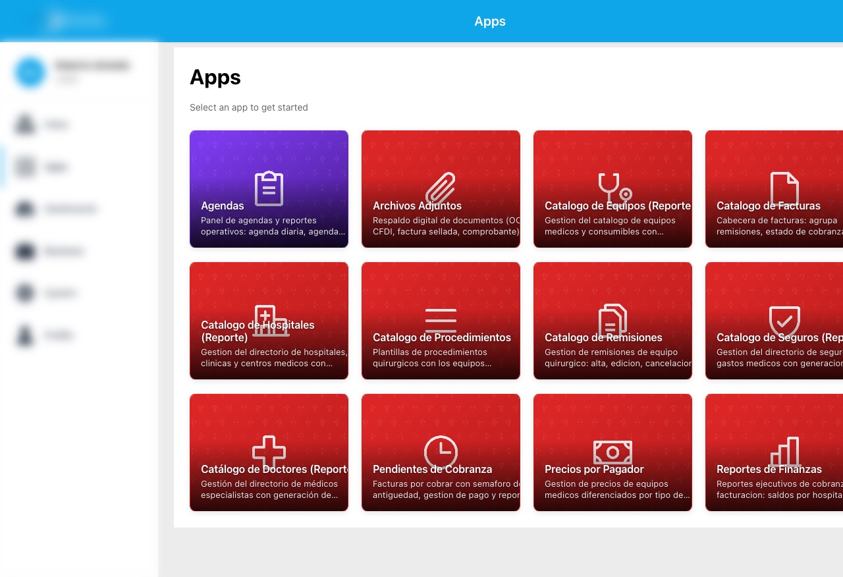Click the shield checkmark icon for Catalogo de Seguros
Viewport: 843px width, 577px height.
[784, 321]
